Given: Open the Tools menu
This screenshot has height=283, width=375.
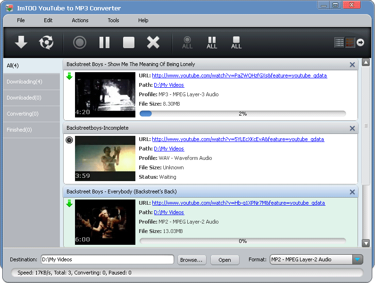Looking at the screenshot, I should tap(113, 20).
